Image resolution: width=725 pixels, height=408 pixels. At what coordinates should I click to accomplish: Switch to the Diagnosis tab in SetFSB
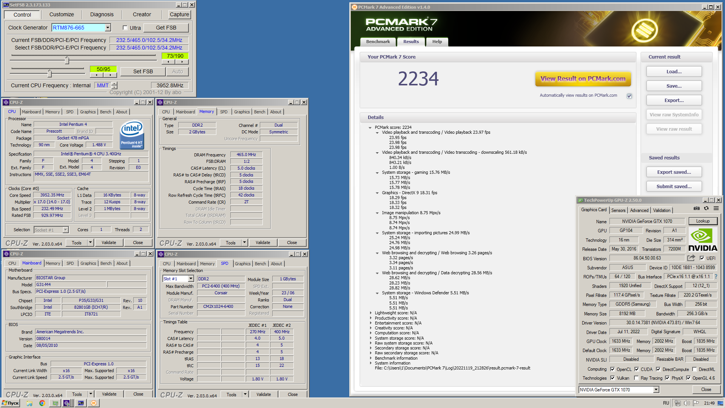(102, 14)
